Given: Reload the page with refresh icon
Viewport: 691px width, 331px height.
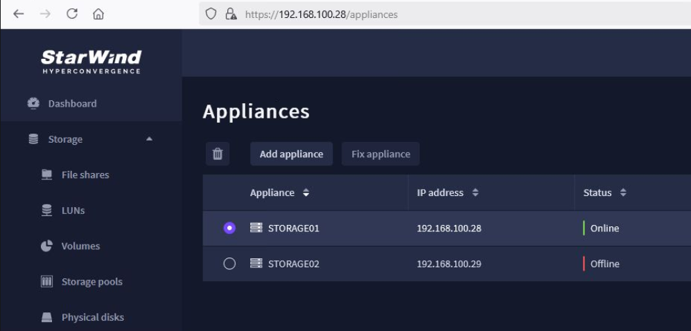Looking at the screenshot, I should (72, 14).
